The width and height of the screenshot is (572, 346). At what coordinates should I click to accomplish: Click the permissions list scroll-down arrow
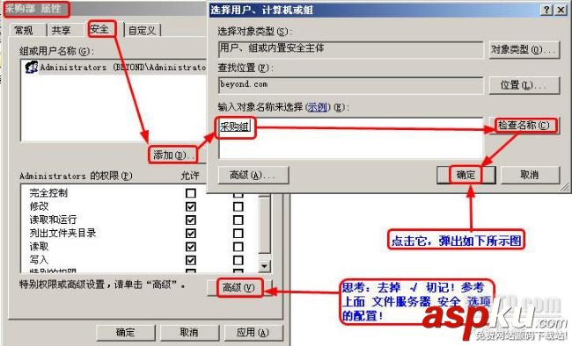[x=265, y=266]
